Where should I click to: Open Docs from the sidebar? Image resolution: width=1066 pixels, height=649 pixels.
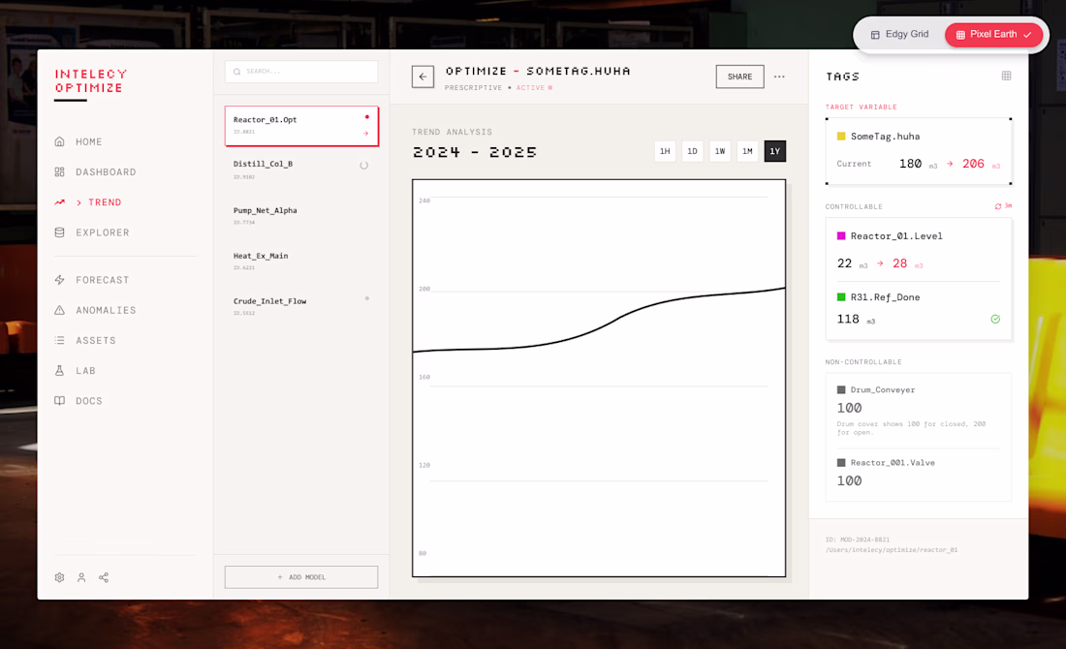pyautogui.click(x=88, y=401)
